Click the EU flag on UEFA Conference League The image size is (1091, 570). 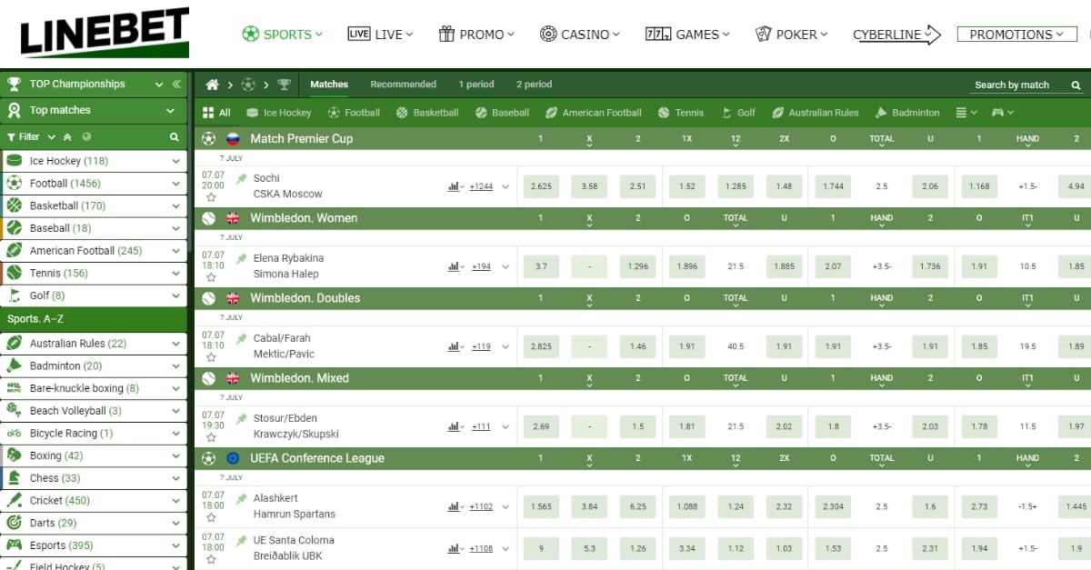233,458
